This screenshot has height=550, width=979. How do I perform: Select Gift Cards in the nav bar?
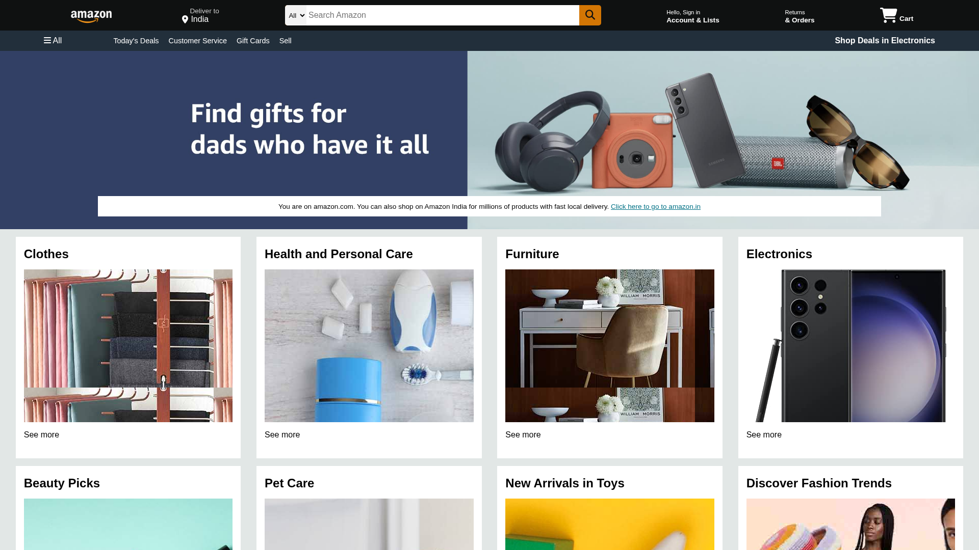[x=253, y=41]
